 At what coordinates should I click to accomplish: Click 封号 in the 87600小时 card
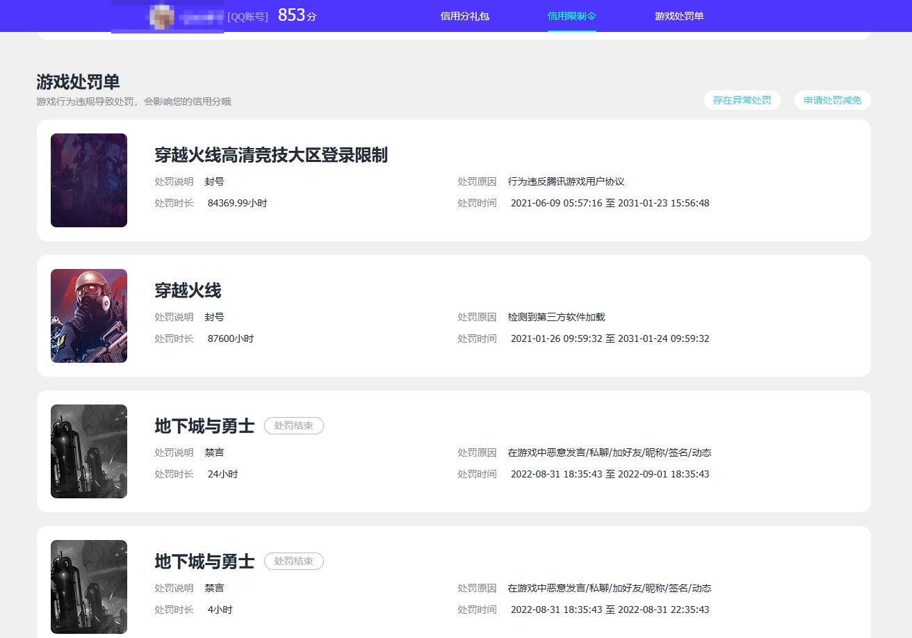click(215, 318)
